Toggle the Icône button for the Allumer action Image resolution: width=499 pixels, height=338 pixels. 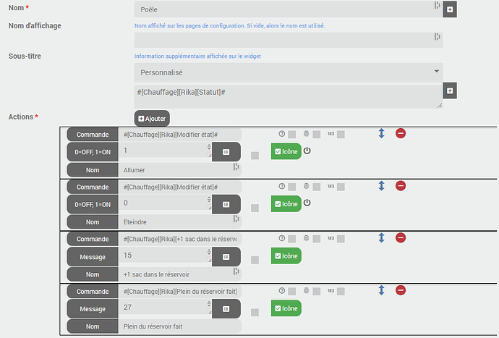286,151
